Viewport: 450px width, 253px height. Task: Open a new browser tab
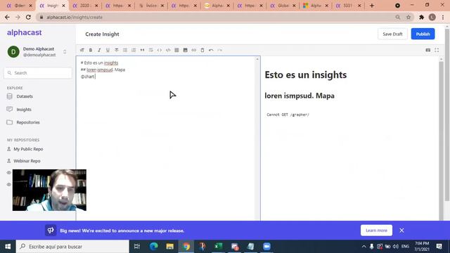[372, 6]
